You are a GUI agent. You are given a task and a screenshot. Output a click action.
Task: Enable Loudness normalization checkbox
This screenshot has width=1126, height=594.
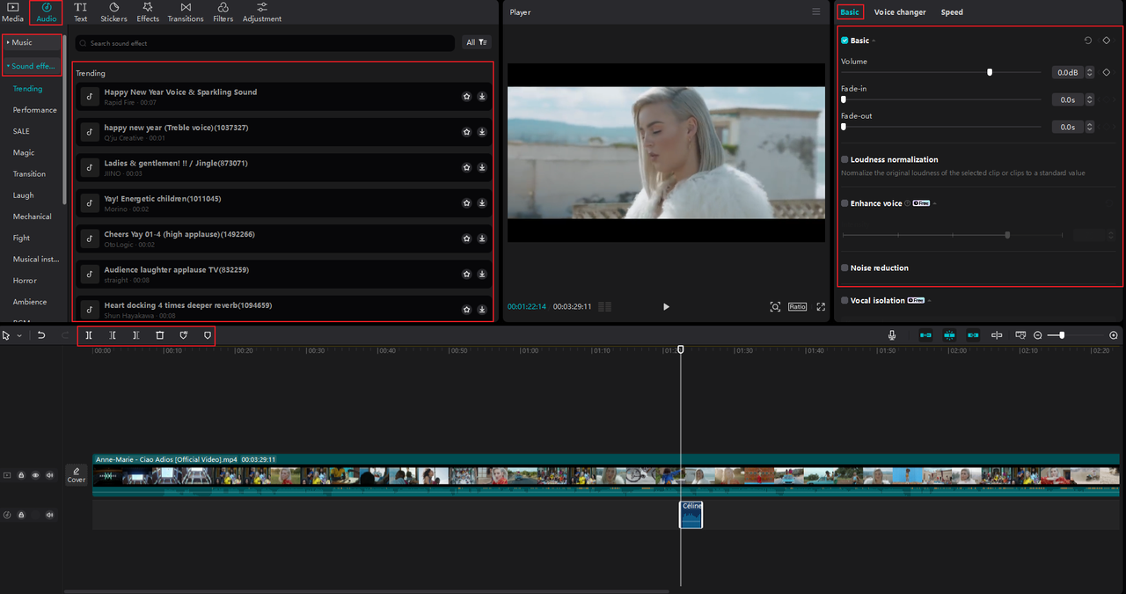(x=844, y=159)
